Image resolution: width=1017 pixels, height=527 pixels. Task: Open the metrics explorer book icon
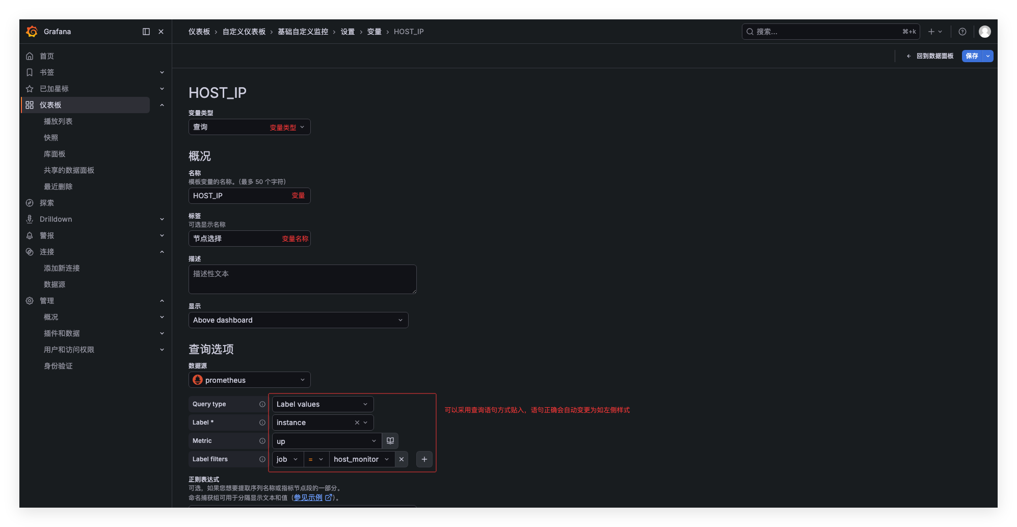[390, 441]
